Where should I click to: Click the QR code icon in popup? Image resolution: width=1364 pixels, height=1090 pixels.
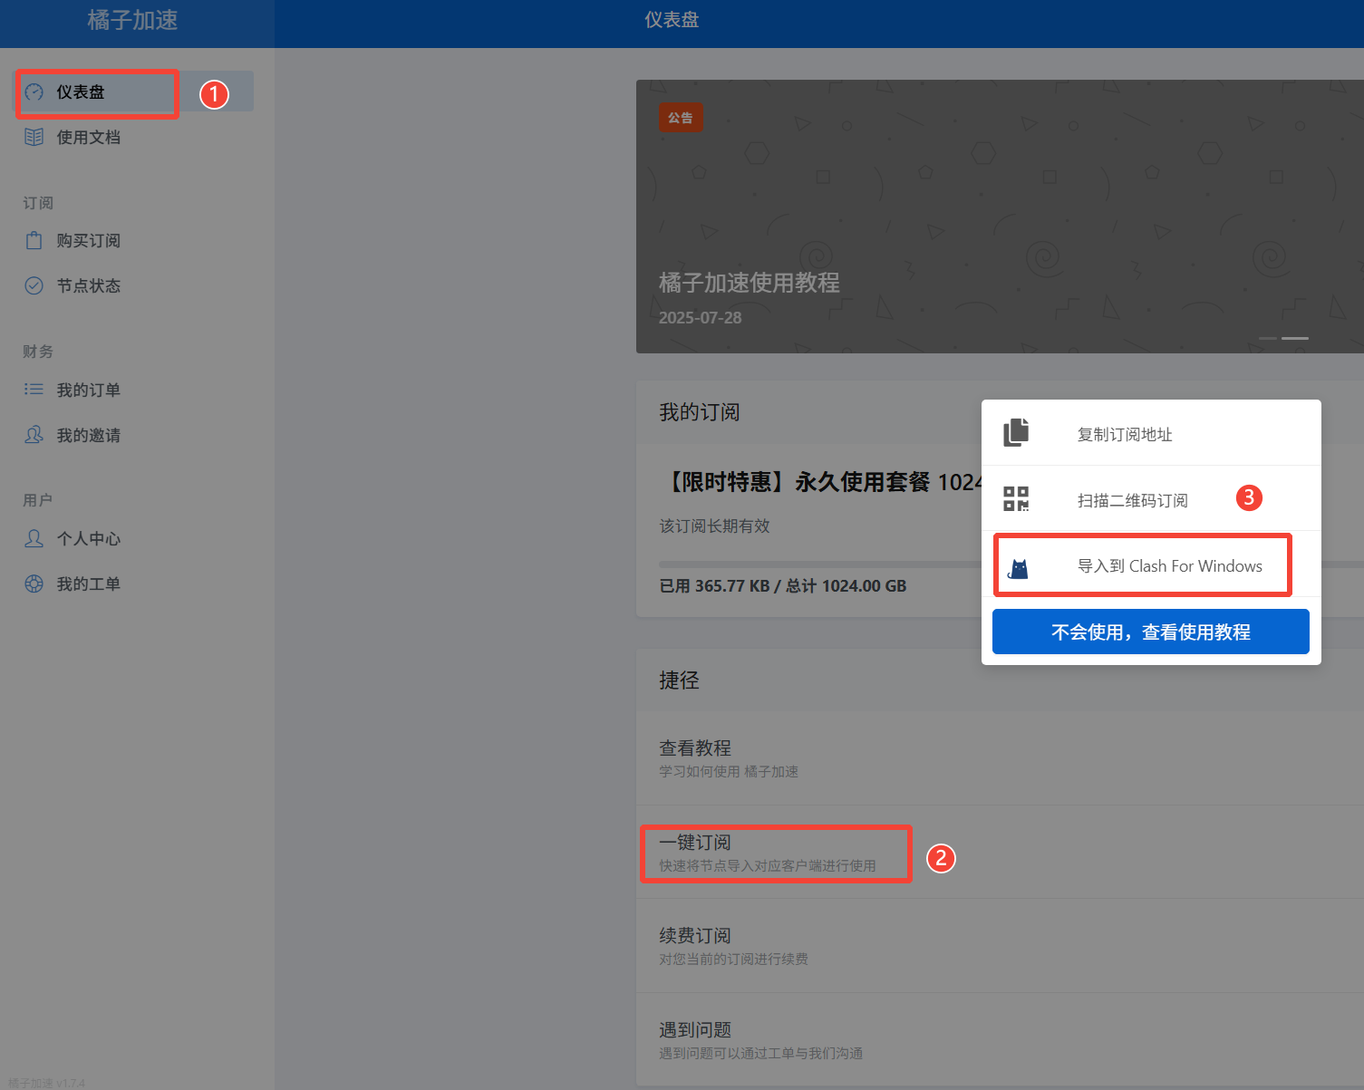tap(1016, 498)
